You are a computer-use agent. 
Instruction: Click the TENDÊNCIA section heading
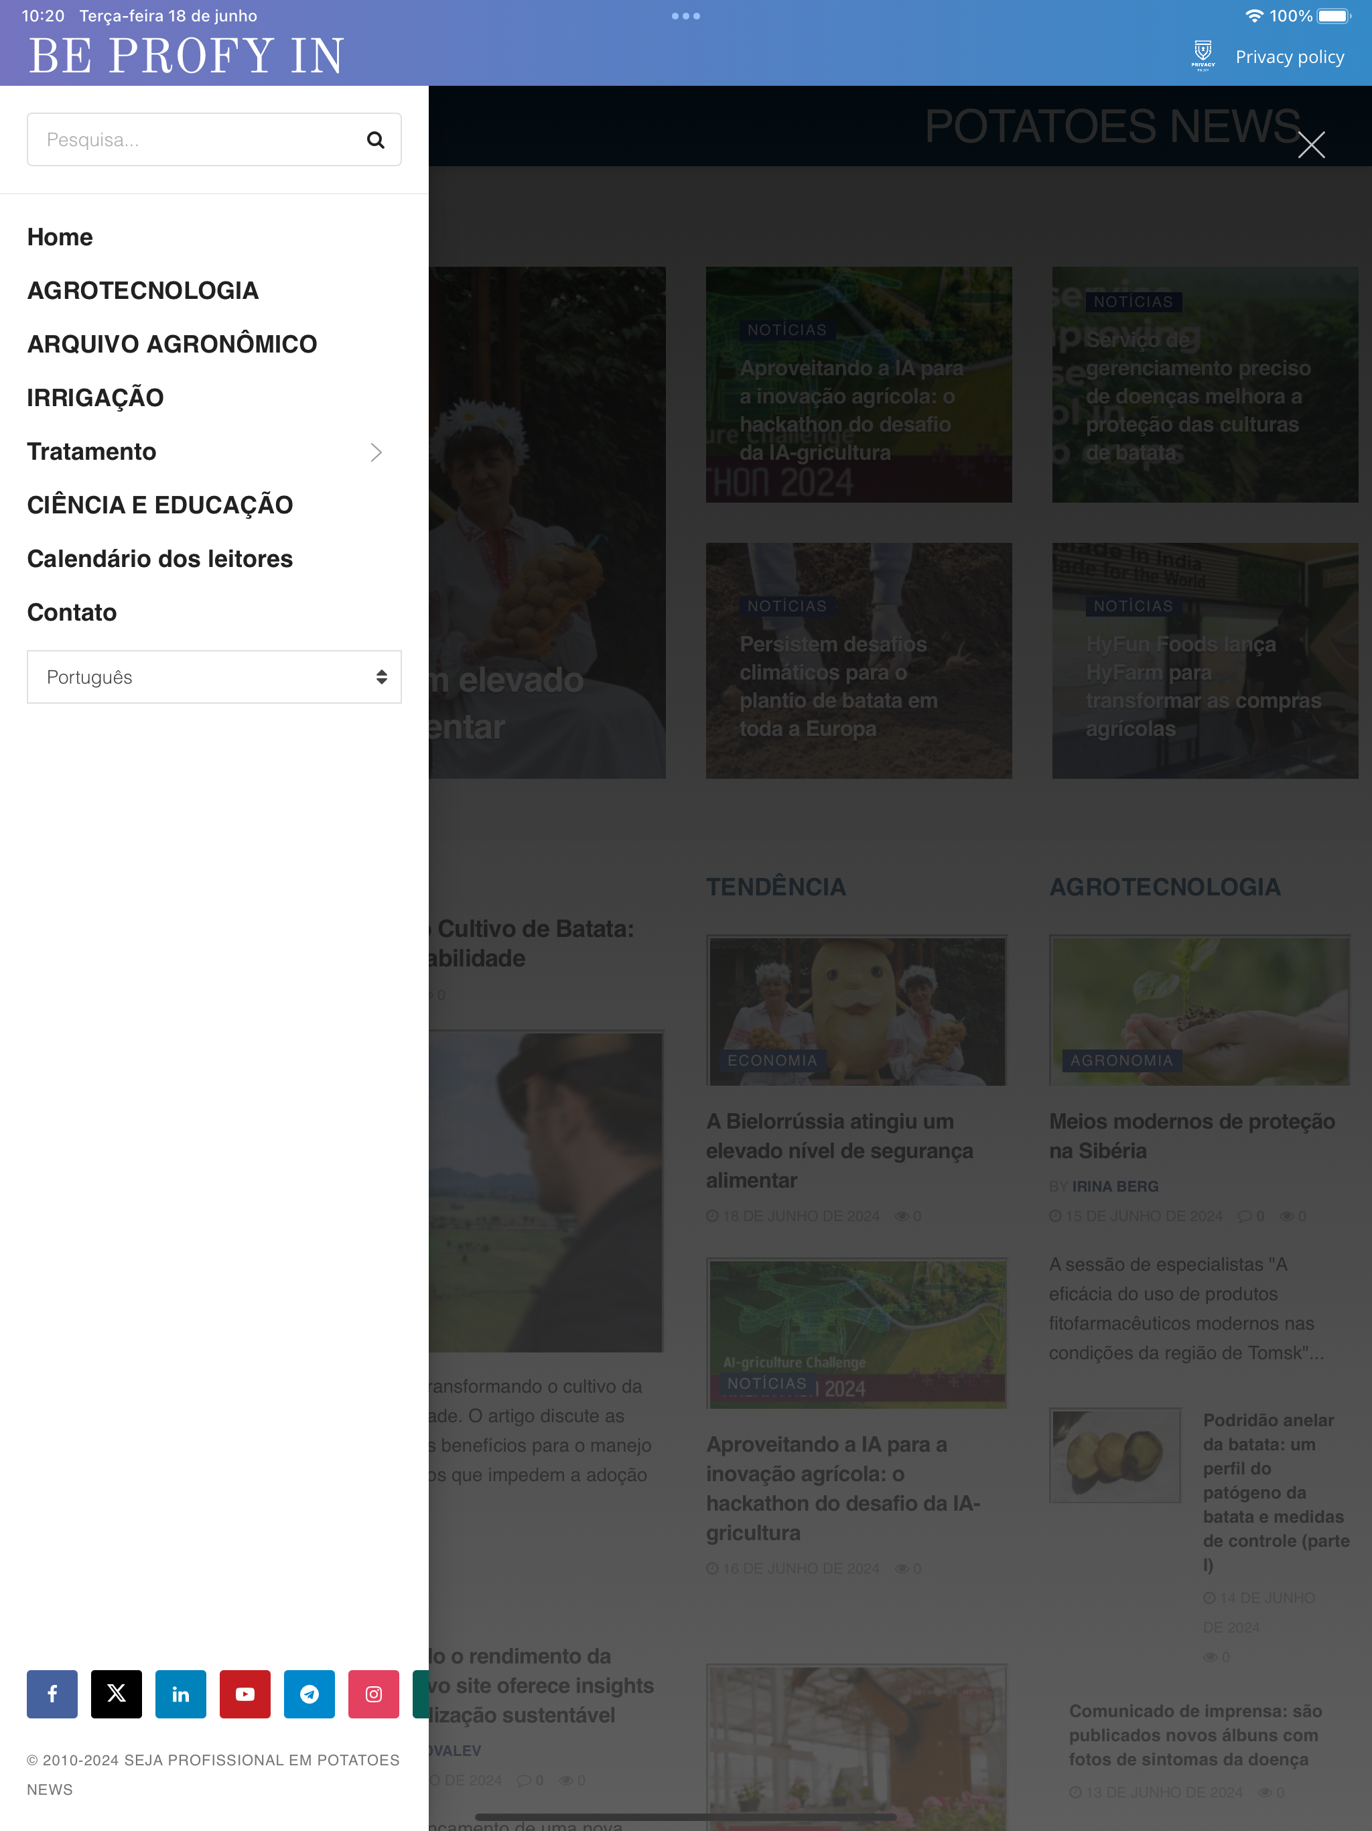point(775,887)
